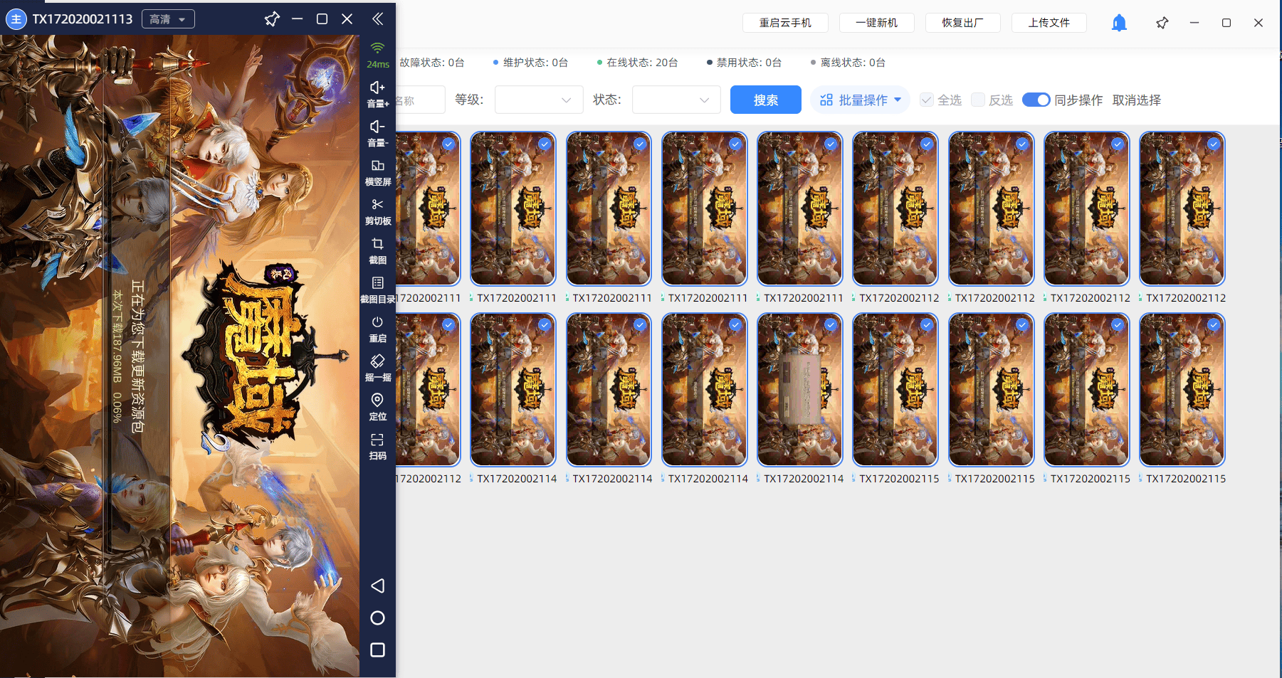
Task: Take a screenshot with 截图 icon
Action: (x=377, y=244)
